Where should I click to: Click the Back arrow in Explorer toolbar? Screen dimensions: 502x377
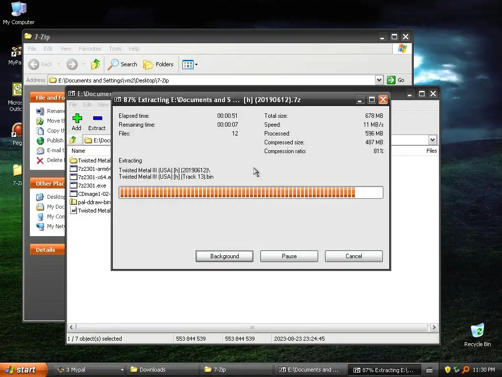click(x=34, y=64)
